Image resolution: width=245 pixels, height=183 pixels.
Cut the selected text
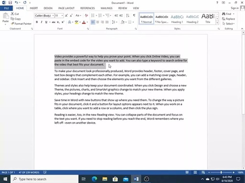pos(15,14)
